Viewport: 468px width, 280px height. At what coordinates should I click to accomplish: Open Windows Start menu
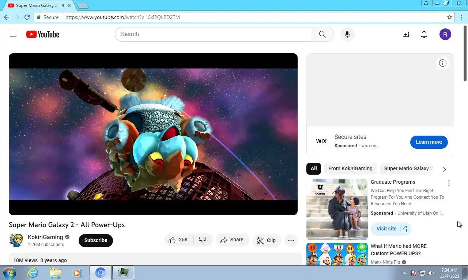9,273
